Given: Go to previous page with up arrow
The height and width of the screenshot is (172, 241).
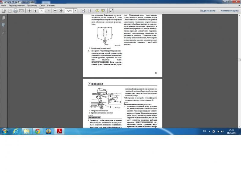Looking at the screenshot, I should 30,11.
